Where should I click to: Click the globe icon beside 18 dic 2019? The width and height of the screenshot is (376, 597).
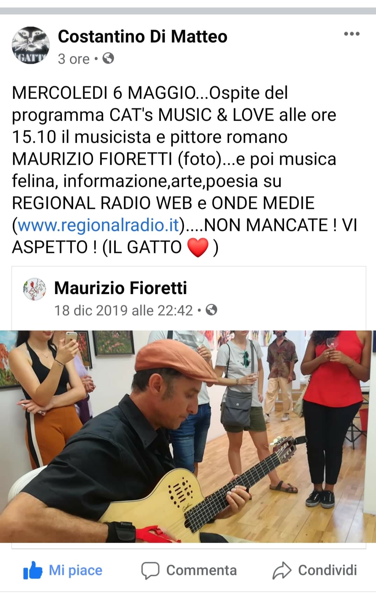[211, 310]
